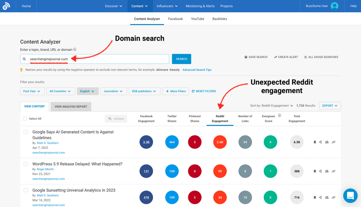View sharers of AI Generated Content article
Image resolution: width=361 pixels, height=207 pixels.
[327, 142]
